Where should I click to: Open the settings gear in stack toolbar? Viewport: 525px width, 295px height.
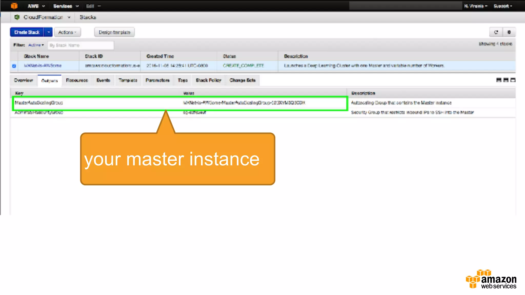[509, 32]
